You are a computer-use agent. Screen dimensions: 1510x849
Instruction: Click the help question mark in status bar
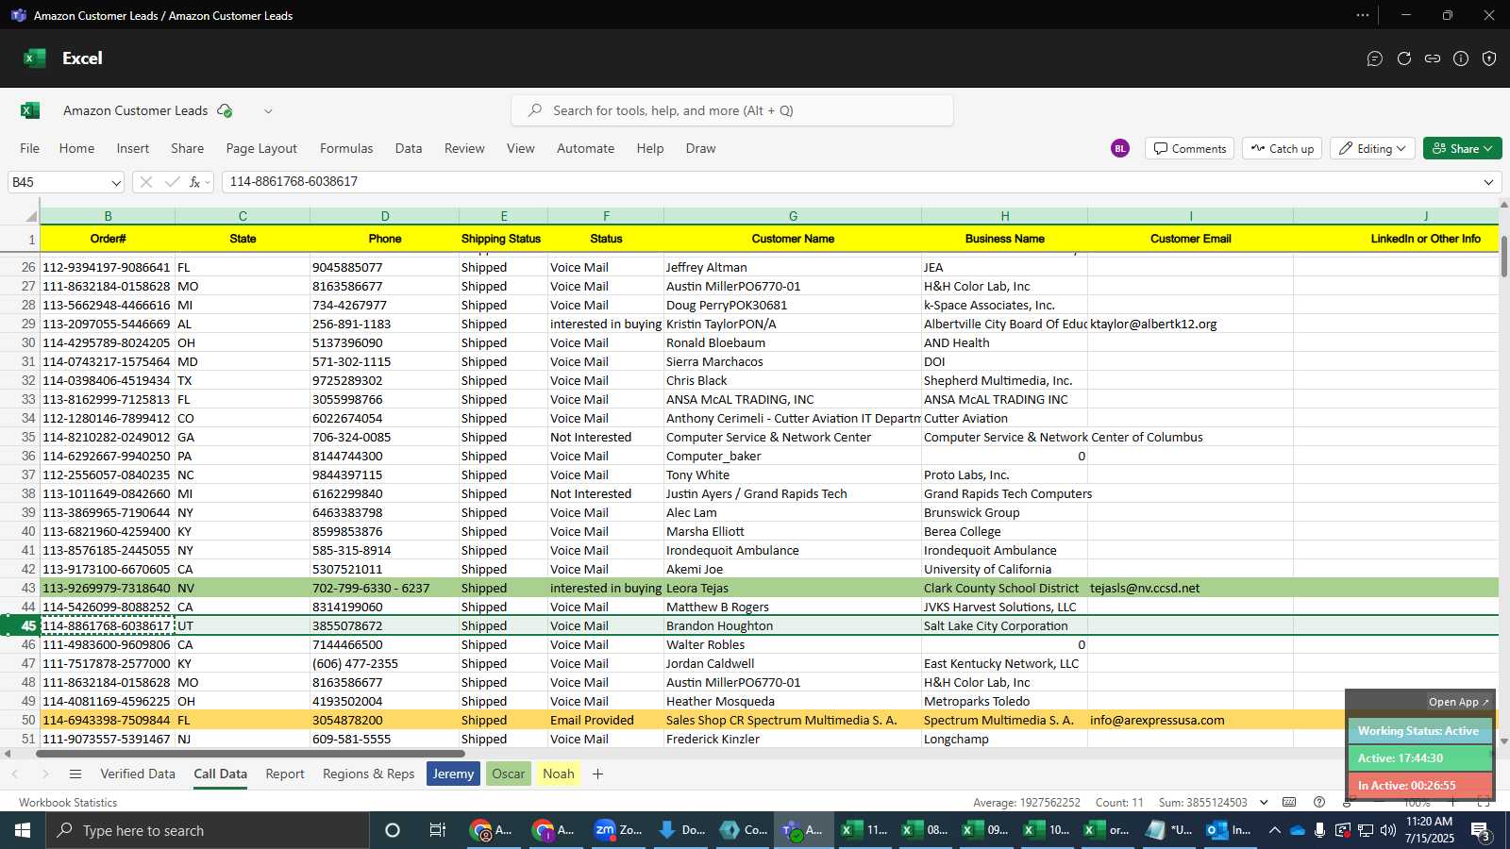(1319, 803)
